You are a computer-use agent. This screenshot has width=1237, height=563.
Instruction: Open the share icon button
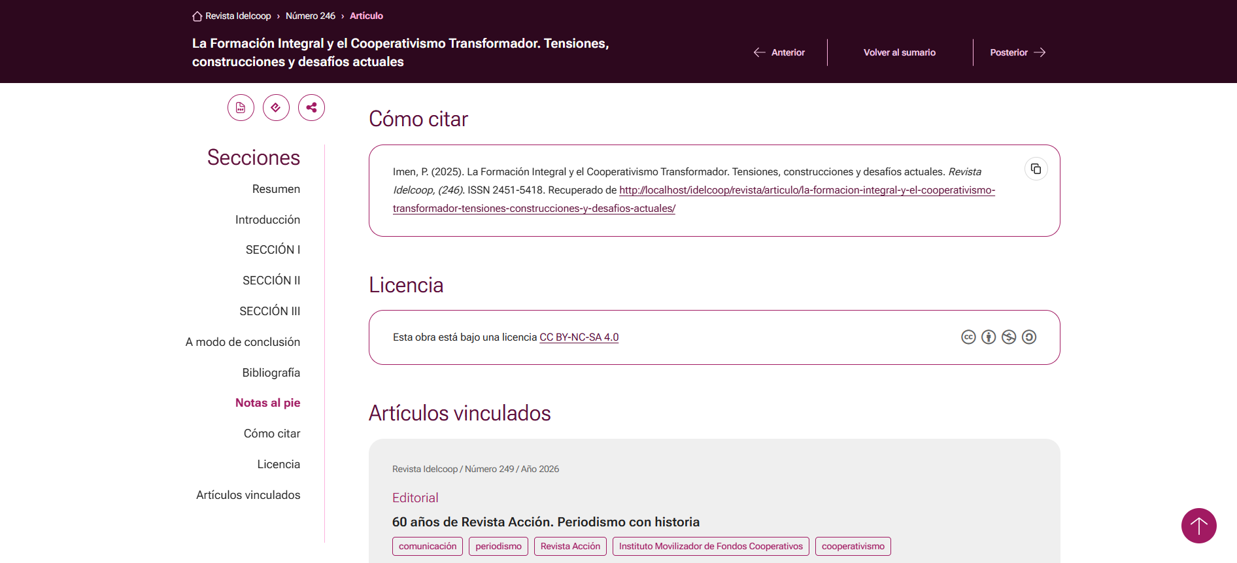[x=311, y=108]
